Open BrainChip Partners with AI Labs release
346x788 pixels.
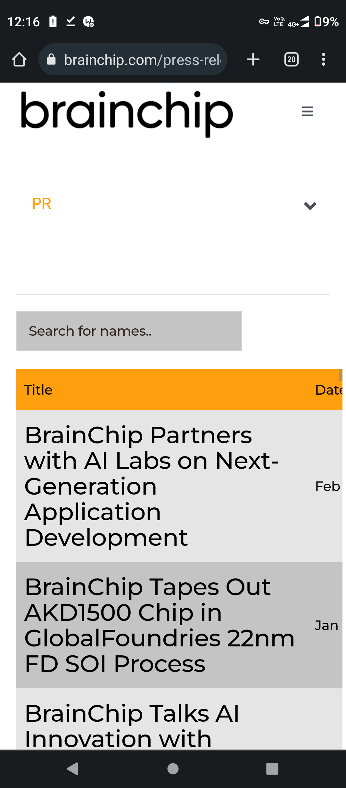[x=152, y=486]
